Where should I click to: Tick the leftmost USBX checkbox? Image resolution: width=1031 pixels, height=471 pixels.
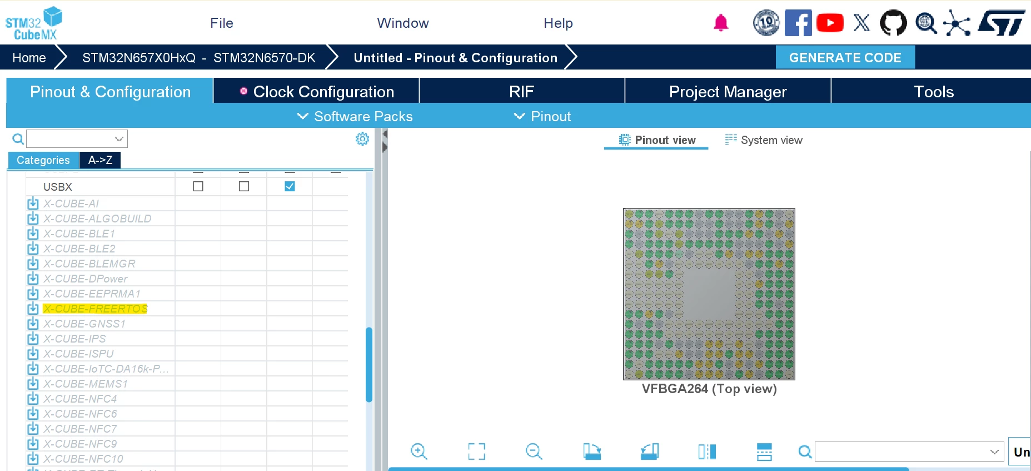click(x=198, y=186)
